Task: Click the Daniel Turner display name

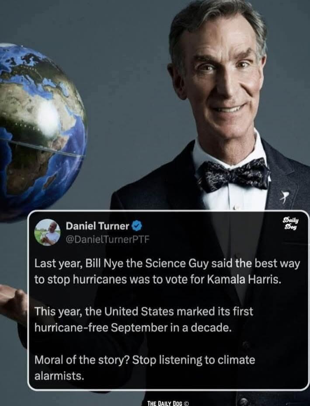Action: pyautogui.click(x=98, y=226)
